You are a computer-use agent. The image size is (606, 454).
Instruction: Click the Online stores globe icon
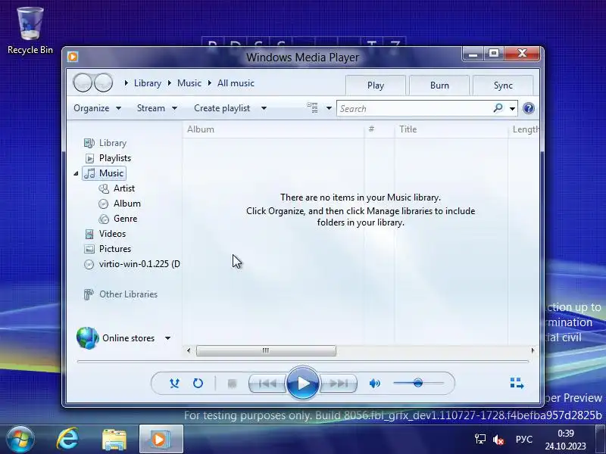tap(87, 337)
